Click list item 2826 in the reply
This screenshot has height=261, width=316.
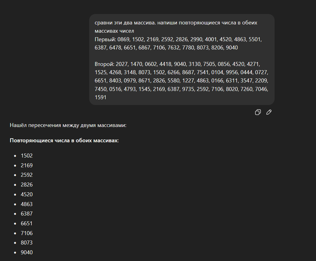[27, 185]
